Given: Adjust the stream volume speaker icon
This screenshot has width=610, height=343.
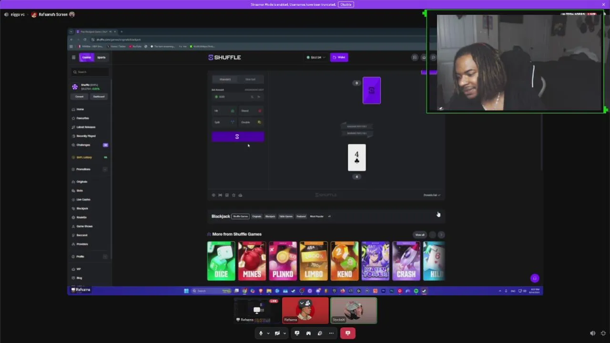Looking at the screenshot, I should [x=592, y=333].
